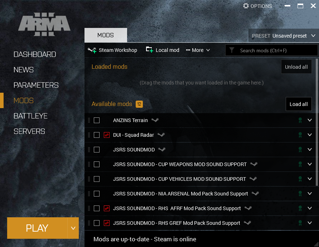Screen dimensions: 319x247
Task: Click Steam icon of NIA ARSENAL sound support
Action: click(x=255, y=194)
